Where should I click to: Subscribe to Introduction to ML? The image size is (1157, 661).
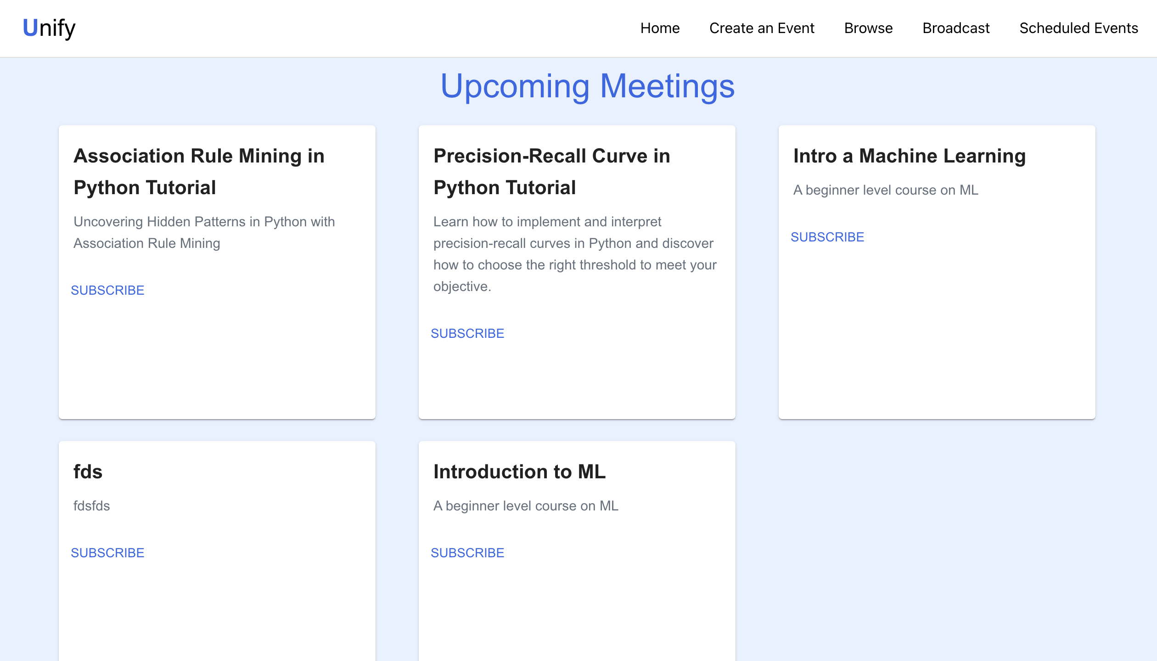tap(467, 553)
